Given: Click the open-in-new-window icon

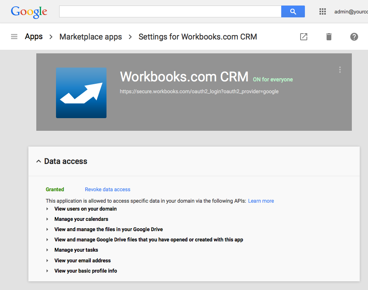Looking at the screenshot, I should pyautogui.click(x=304, y=37).
